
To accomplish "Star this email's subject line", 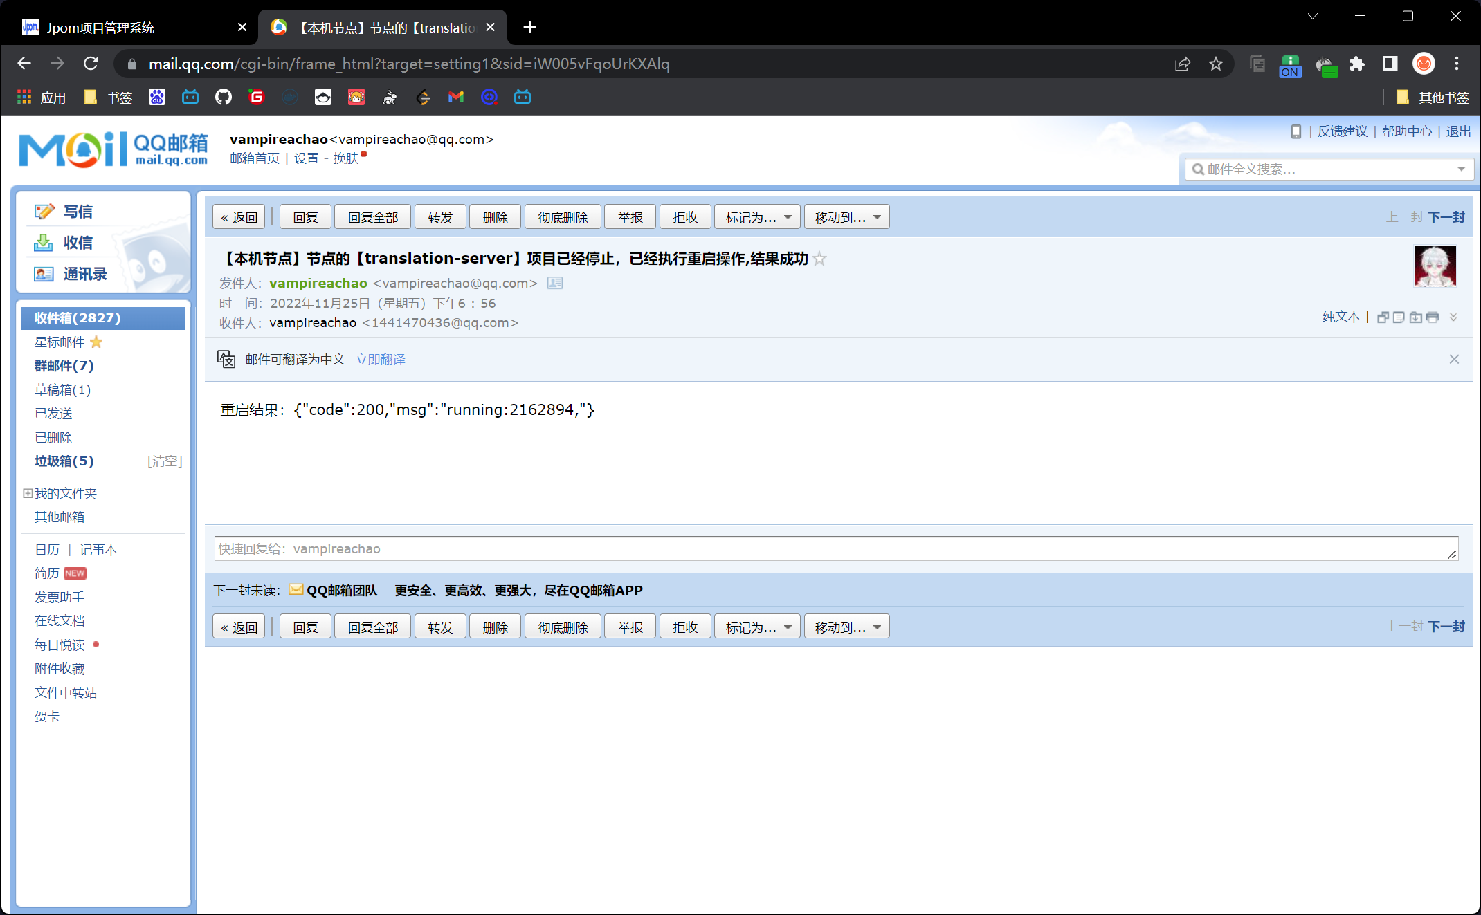I will coord(820,259).
